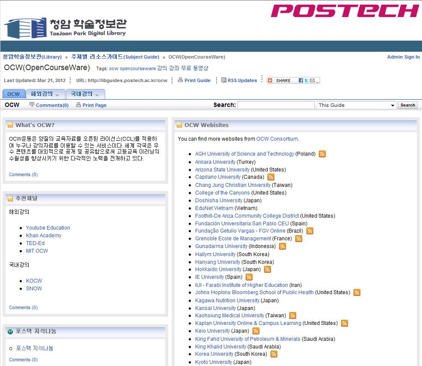Viewport: 422px width, 366px height.
Task: Share the guide via the Facebook icon
Action: [x=301, y=80]
